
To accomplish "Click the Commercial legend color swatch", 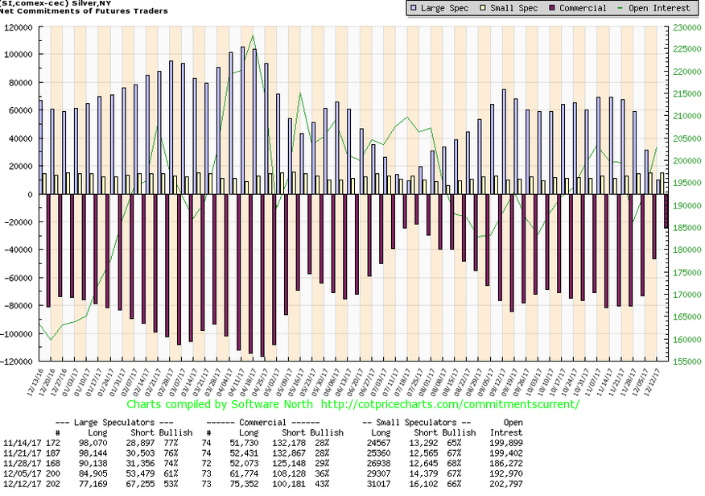I will (x=553, y=8).
